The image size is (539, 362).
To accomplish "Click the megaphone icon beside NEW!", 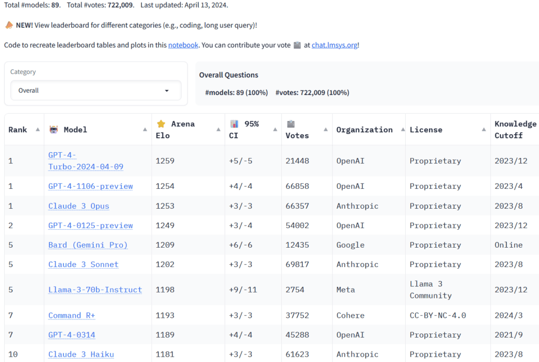I will point(9,25).
